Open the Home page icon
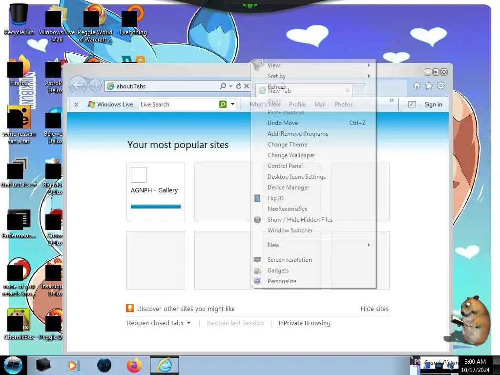The image size is (500, 375). point(417,85)
